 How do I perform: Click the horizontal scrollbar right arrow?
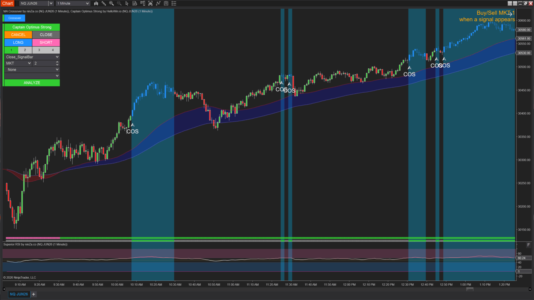pyautogui.click(x=530, y=289)
